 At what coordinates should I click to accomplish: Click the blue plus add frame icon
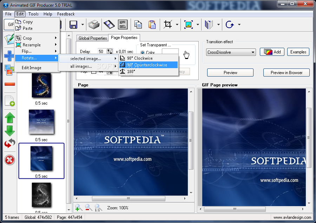(x=9, y=56)
